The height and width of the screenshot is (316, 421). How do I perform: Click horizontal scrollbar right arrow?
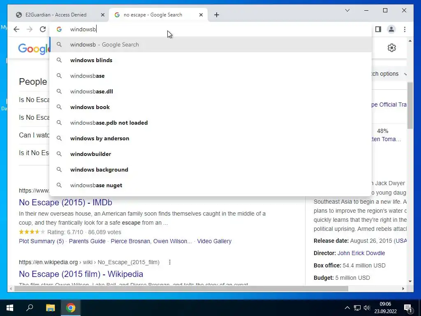(x=403, y=288)
